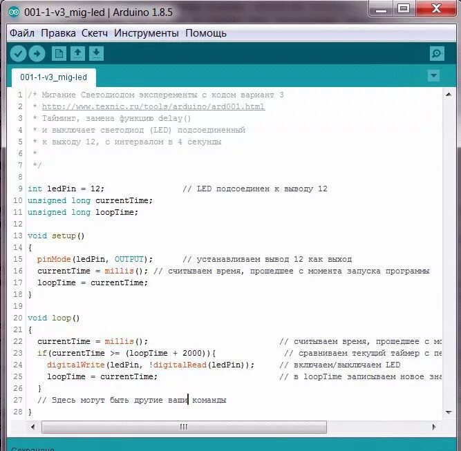Minimize the Arduino window

[381, 10]
